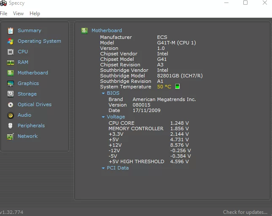
Task: Open the Graphics section
Action: [x=28, y=83]
